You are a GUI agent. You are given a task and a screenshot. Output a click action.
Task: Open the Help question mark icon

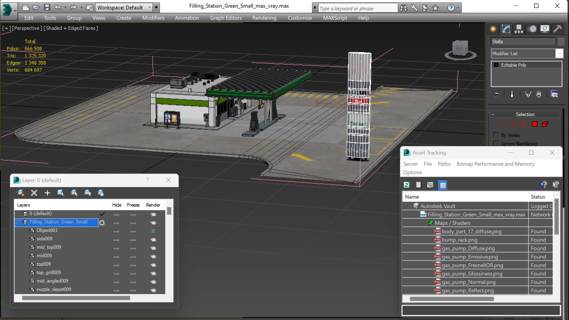tap(451, 8)
